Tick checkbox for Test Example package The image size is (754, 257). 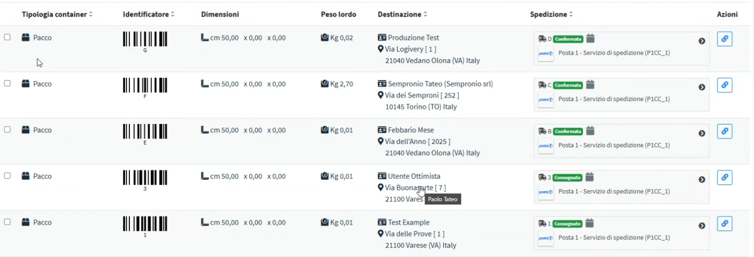click(x=8, y=222)
